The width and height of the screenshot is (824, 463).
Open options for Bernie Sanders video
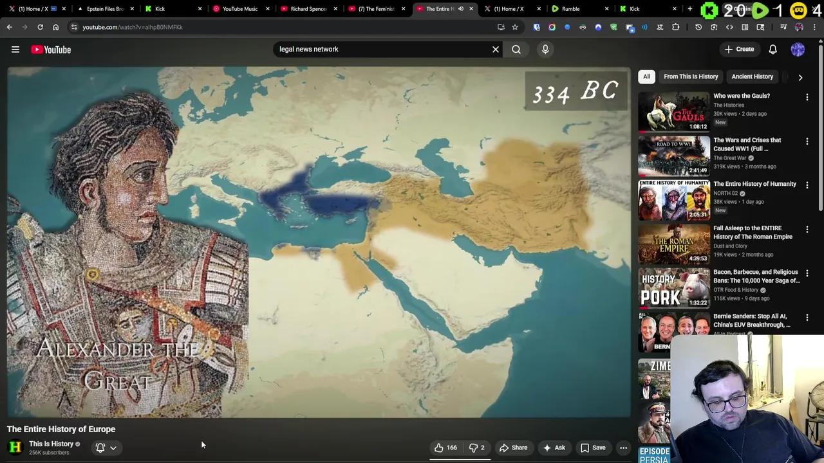pyautogui.click(x=807, y=317)
